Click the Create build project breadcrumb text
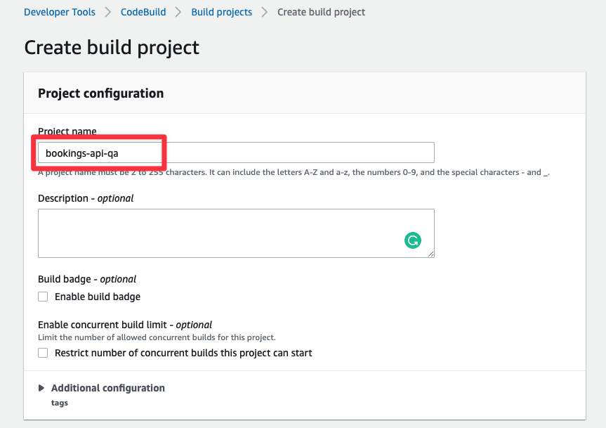This screenshot has width=606, height=428. click(321, 12)
